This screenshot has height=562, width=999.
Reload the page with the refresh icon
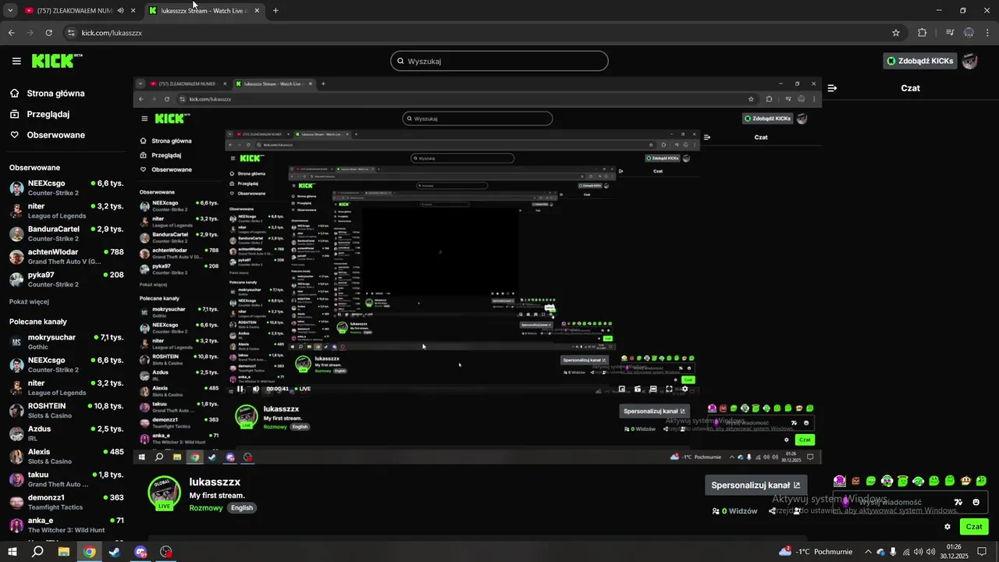coord(49,33)
